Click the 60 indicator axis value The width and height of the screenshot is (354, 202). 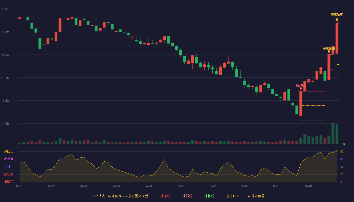[342, 159]
